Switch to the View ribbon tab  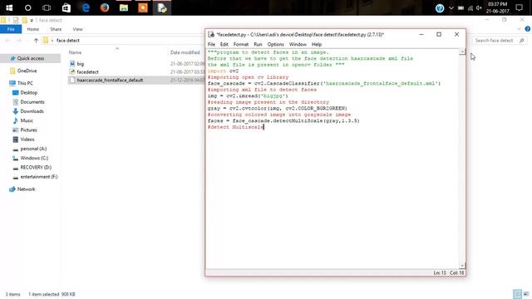click(x=77, y=29)
